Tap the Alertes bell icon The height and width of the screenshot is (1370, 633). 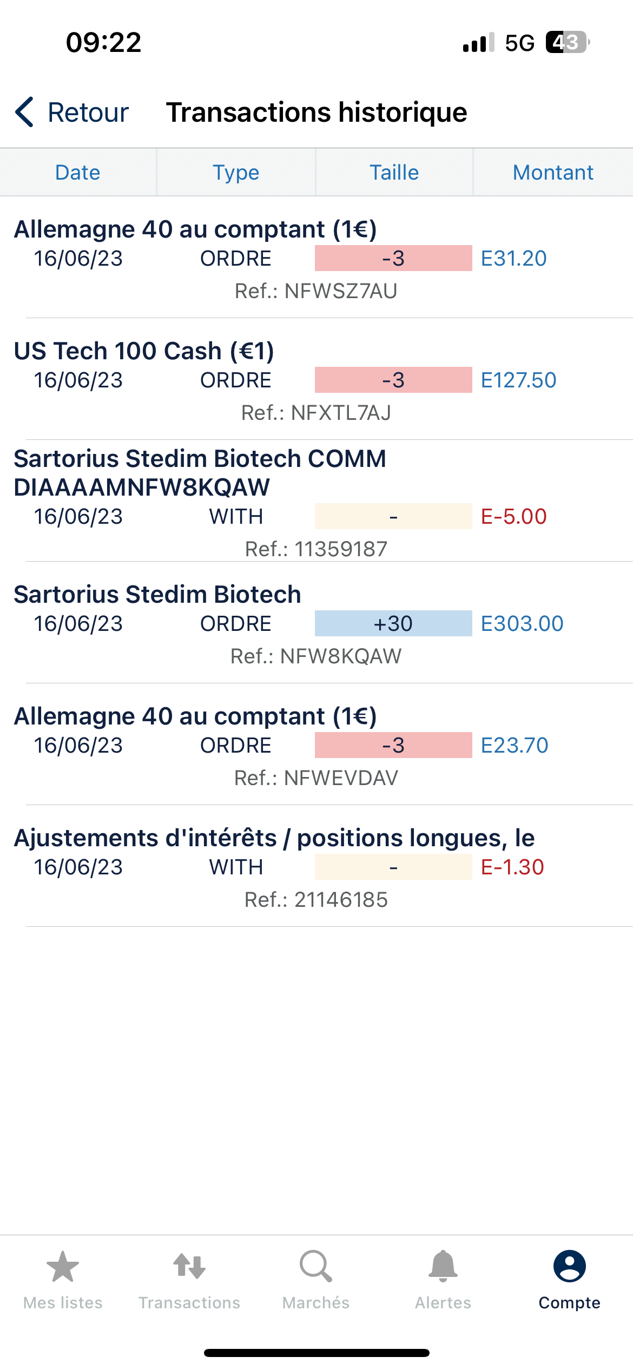coord(443,1267)
